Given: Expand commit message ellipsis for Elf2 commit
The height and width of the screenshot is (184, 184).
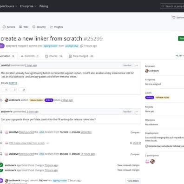Looking at the screenshot, I should (47, 143).
